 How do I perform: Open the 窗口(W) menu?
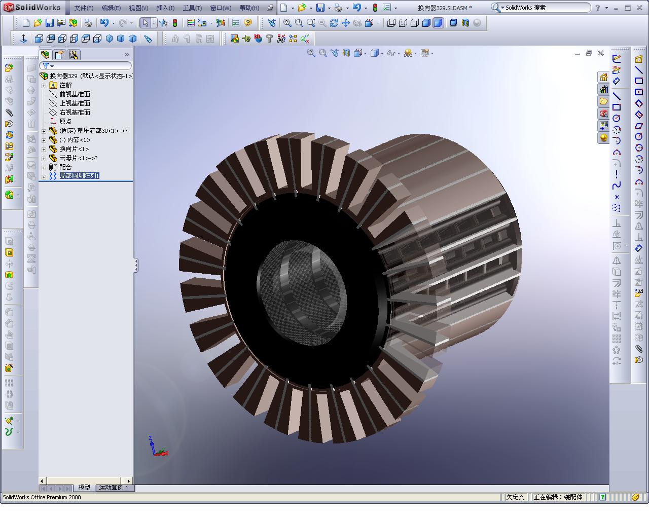point(221,8)
